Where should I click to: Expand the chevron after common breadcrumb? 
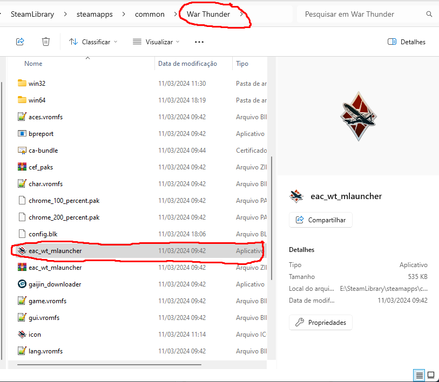point(175,14)
